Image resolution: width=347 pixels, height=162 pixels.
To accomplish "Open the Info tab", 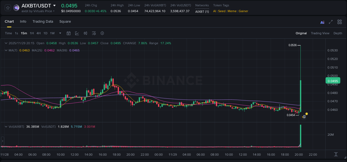I will tap(23, 22).
